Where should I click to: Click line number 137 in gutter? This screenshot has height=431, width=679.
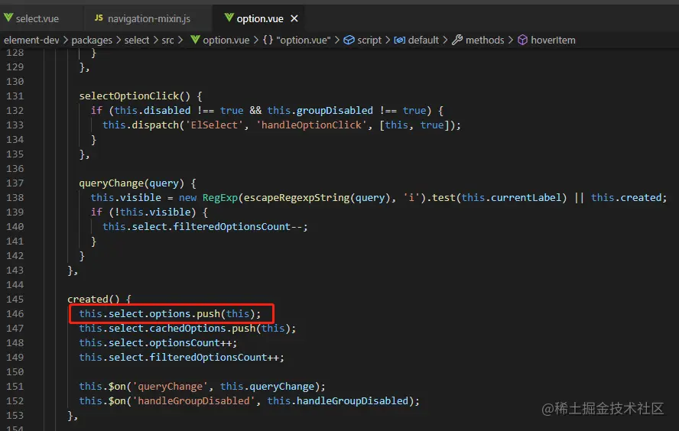click(15, 183)
